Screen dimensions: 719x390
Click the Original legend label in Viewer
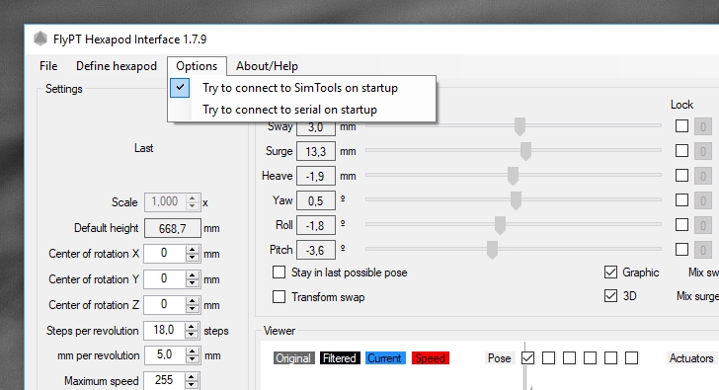[x=294, y=358]
